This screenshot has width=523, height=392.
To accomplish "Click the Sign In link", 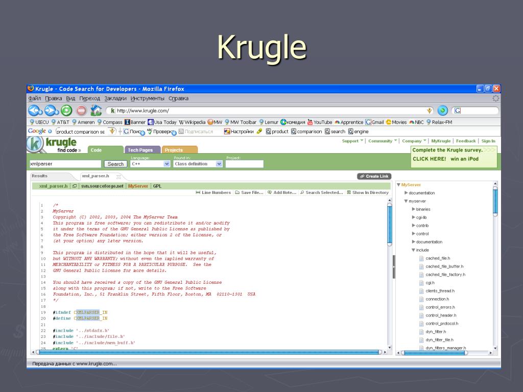I will (488, 141).
